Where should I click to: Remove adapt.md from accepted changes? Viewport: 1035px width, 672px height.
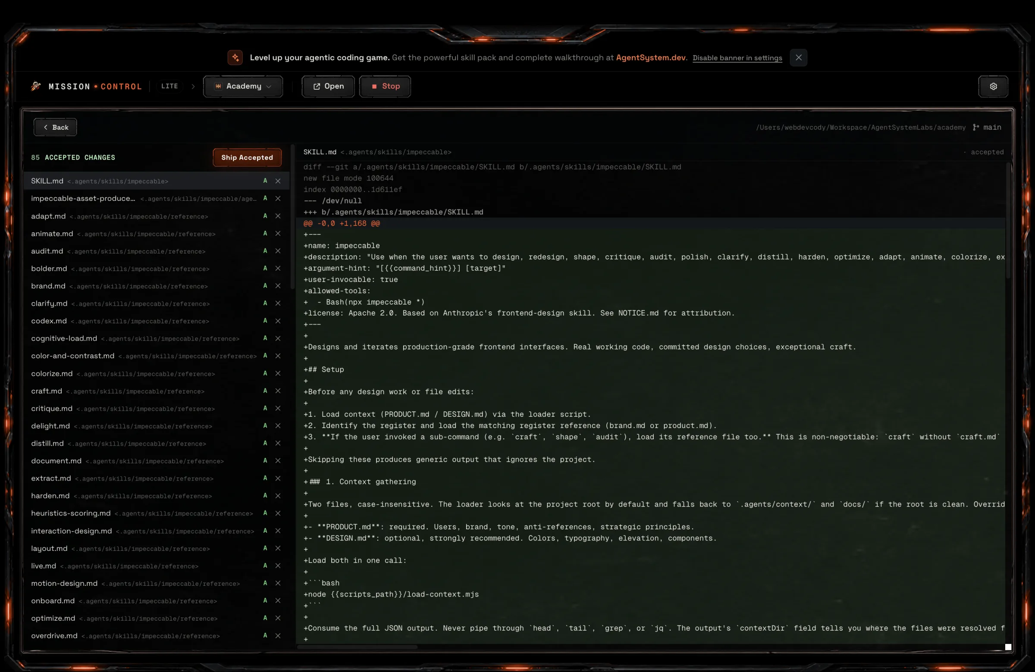point(278,216)
